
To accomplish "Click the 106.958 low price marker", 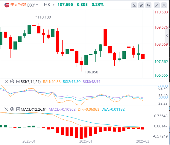I will point(91,72).
